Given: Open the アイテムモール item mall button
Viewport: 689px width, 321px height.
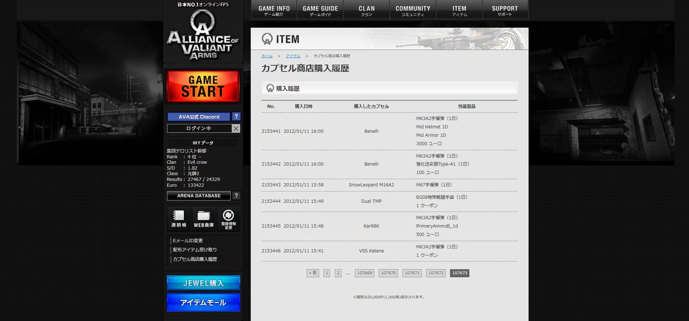Looking at the screenshot, I should (x=203, y=302).
